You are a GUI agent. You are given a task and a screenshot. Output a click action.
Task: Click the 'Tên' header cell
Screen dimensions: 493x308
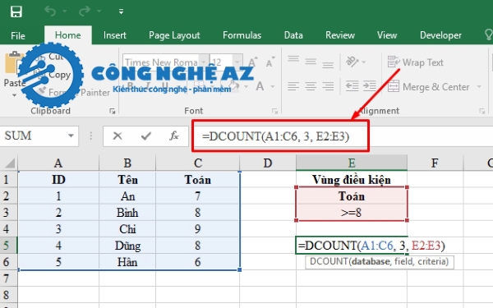point(127,180)
